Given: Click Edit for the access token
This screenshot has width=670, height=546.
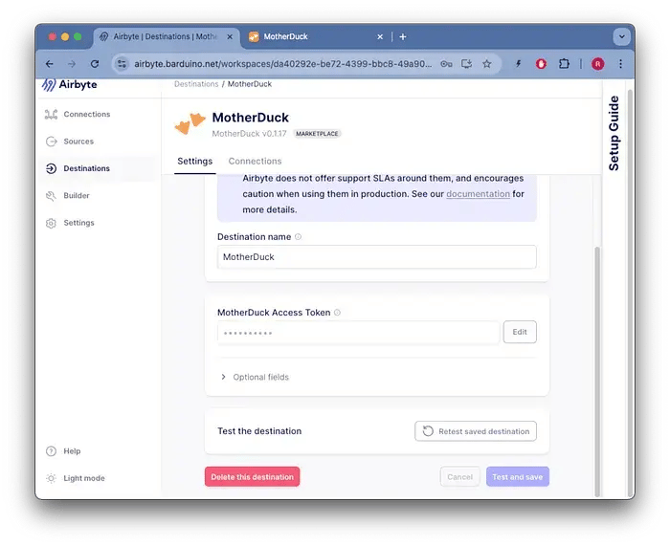Looking at the screenshot, I should tap(520, 332).
